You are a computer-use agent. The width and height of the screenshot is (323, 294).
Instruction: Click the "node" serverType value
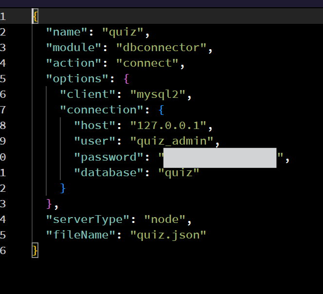pos(165,219)
